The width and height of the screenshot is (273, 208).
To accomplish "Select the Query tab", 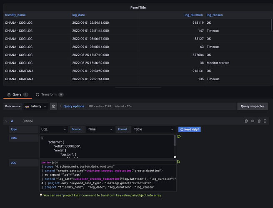I will point(16,94).
